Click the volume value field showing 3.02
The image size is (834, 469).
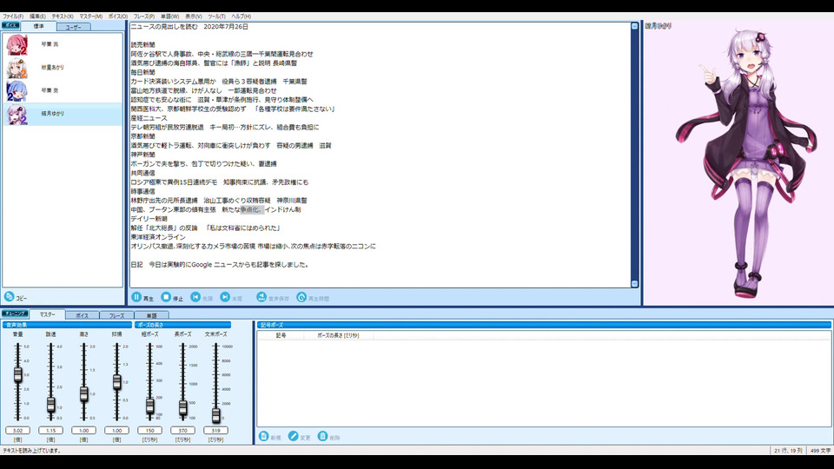[17, 430]
